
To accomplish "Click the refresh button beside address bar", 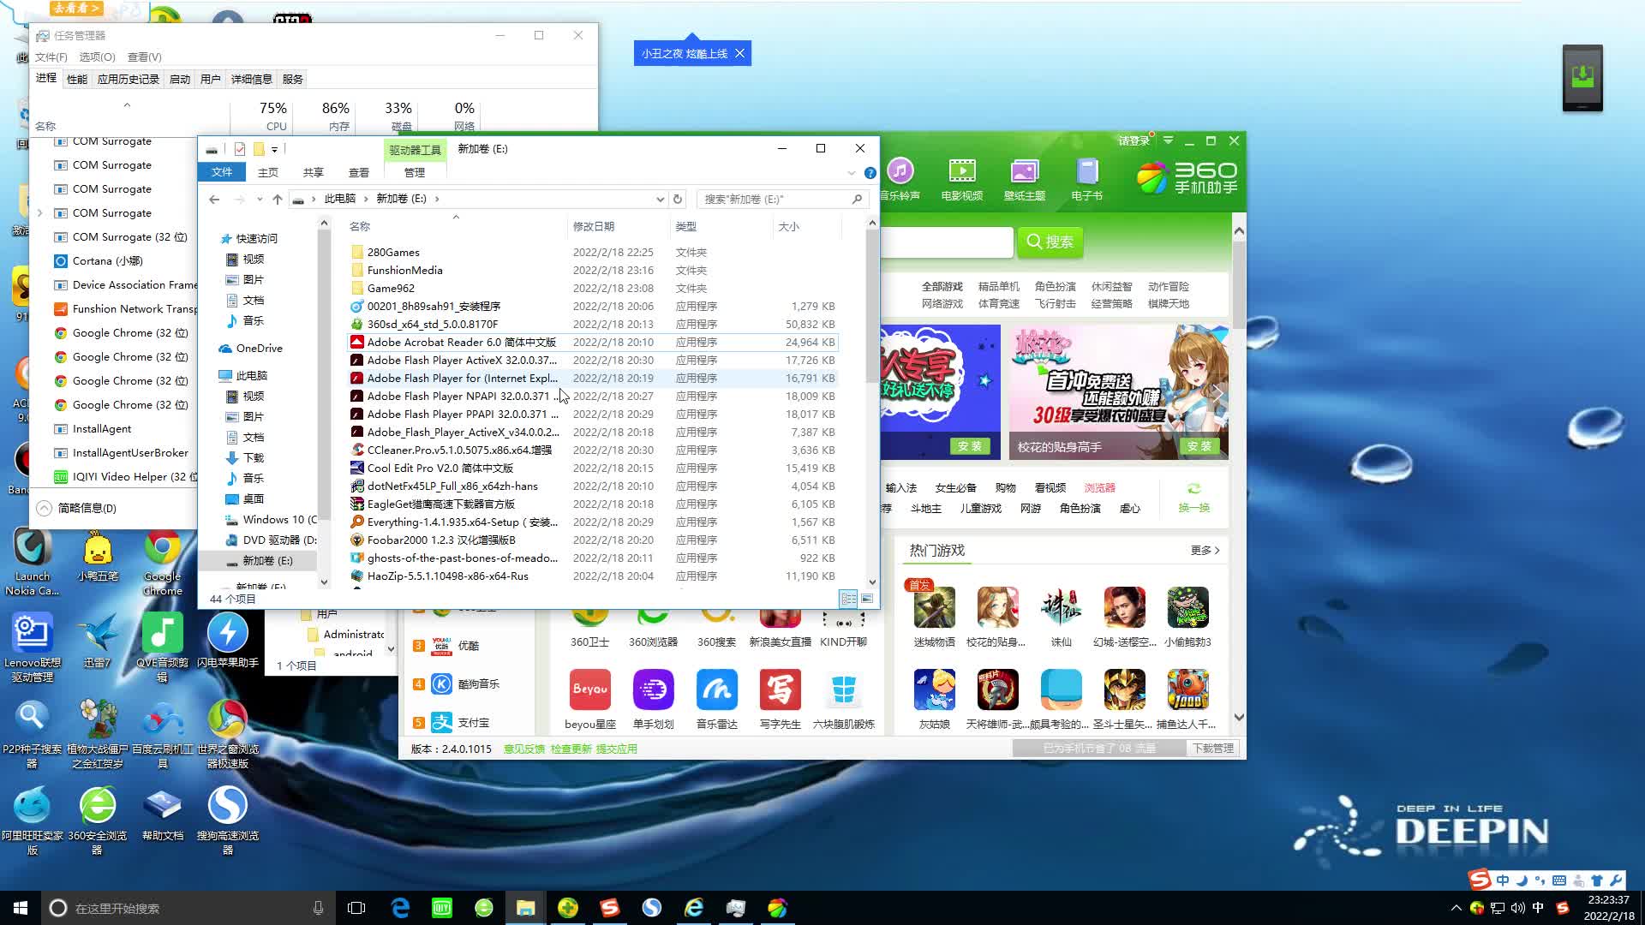I will [x=678, y=199].
